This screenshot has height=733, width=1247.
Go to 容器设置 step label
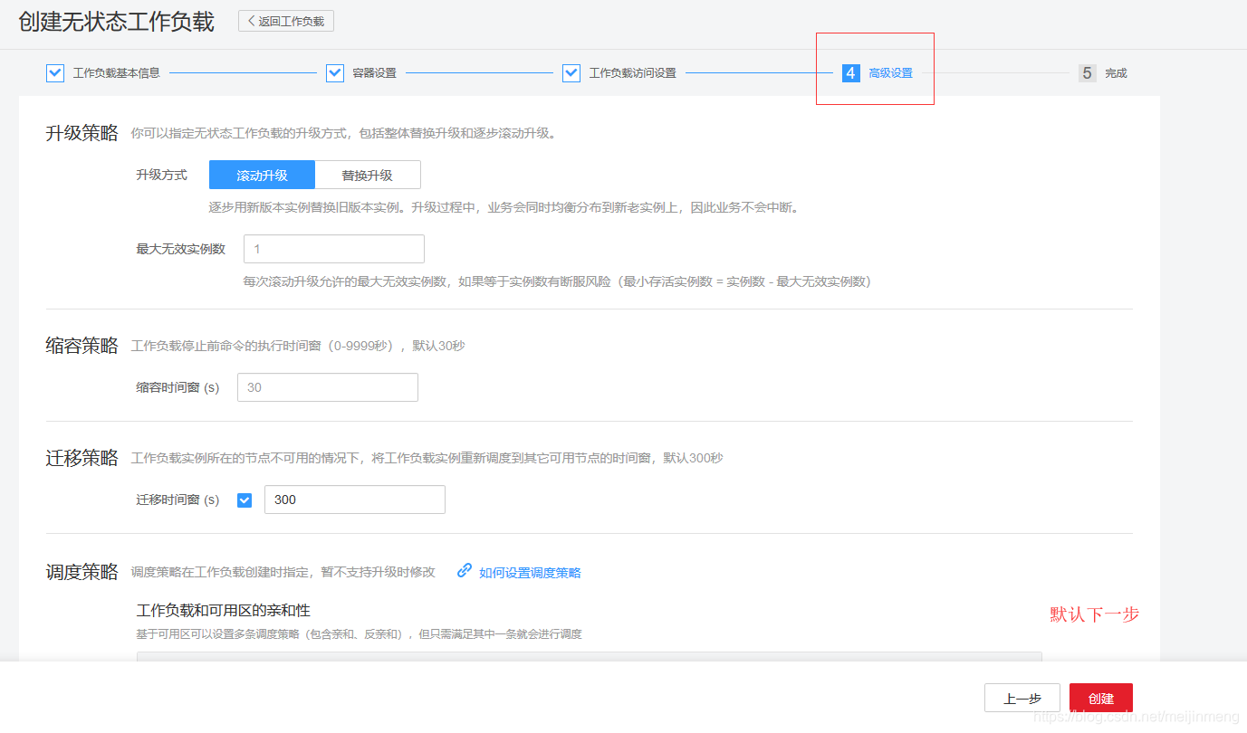375,73
